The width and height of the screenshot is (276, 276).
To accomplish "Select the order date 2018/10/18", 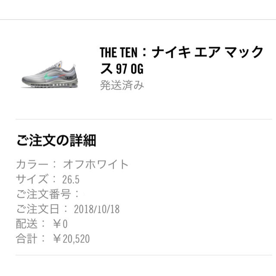I will pyautogui.click(x=97, y=209).
